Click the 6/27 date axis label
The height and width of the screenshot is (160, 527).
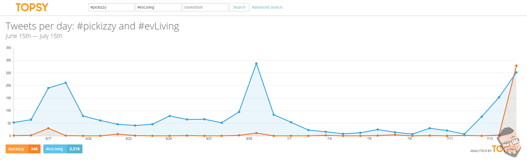click(x=209, y=138)
